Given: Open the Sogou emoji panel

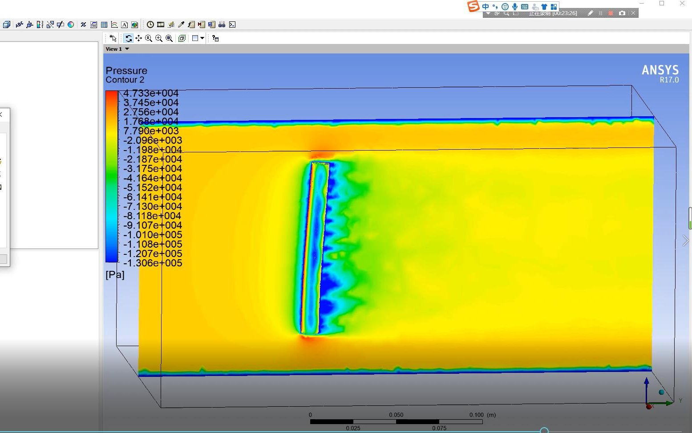Looking at the screenshot, I should (505, 7).
